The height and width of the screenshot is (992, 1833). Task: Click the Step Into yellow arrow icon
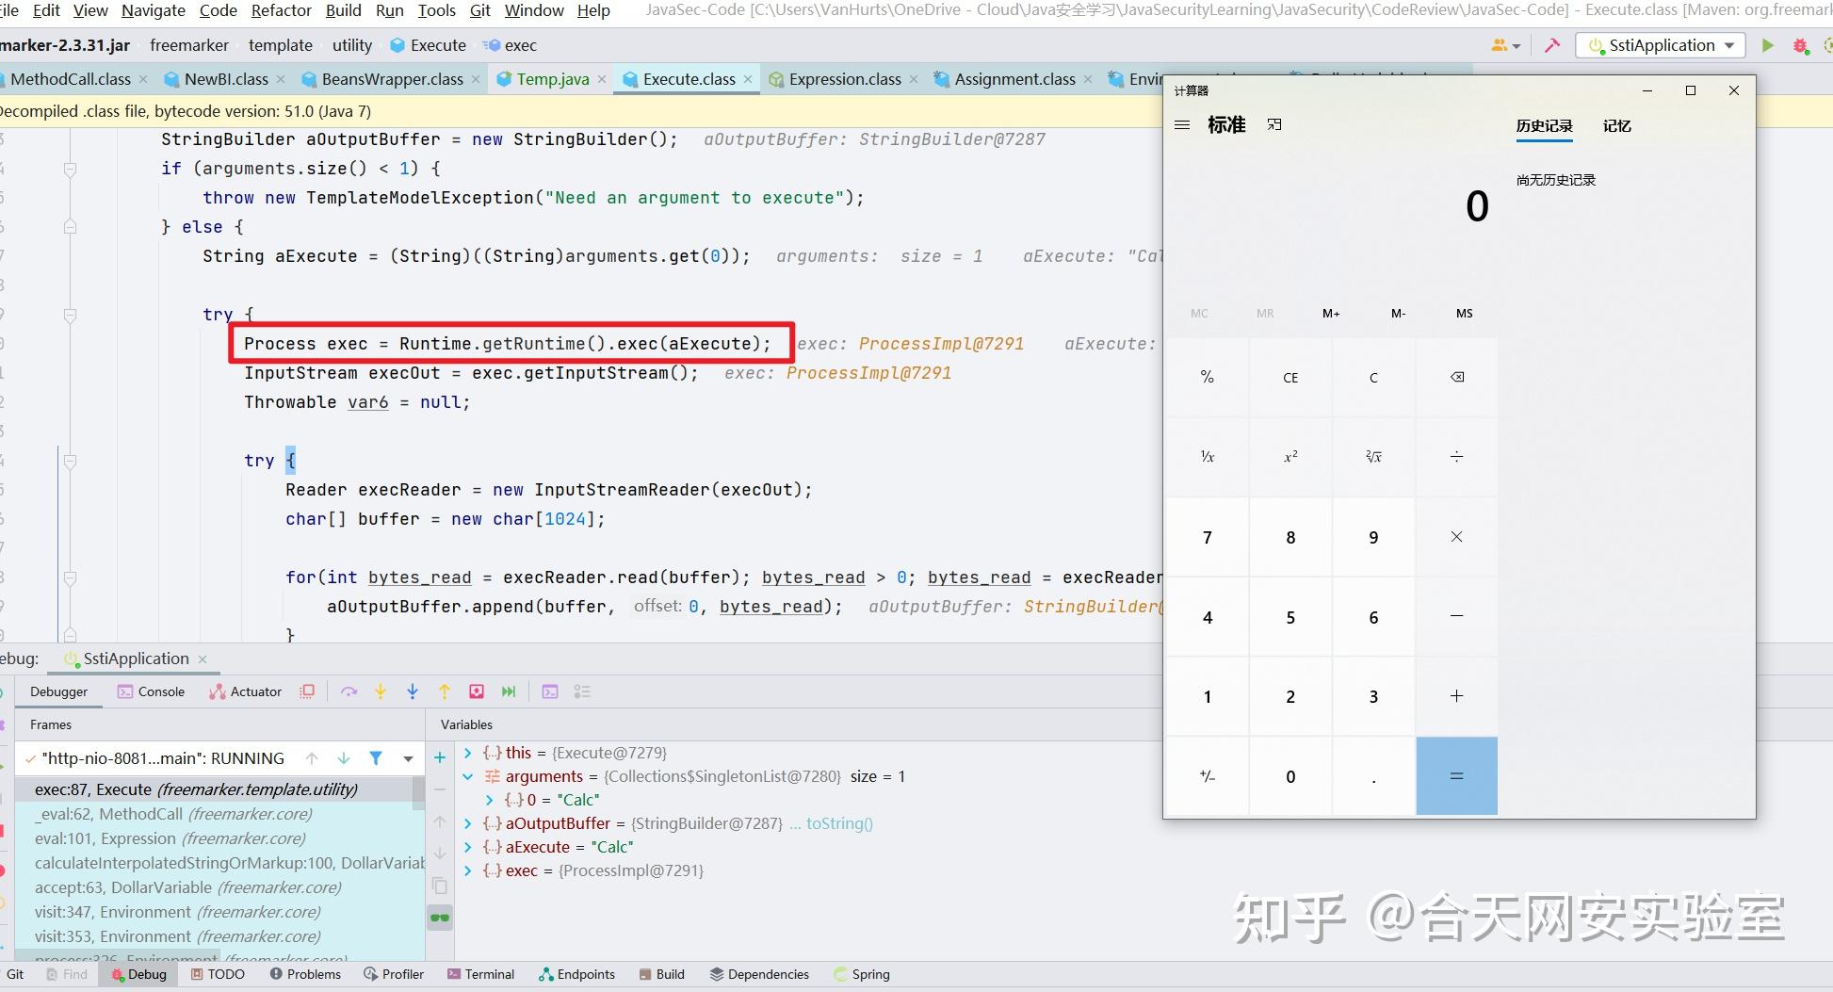click(x=381, y=691)
